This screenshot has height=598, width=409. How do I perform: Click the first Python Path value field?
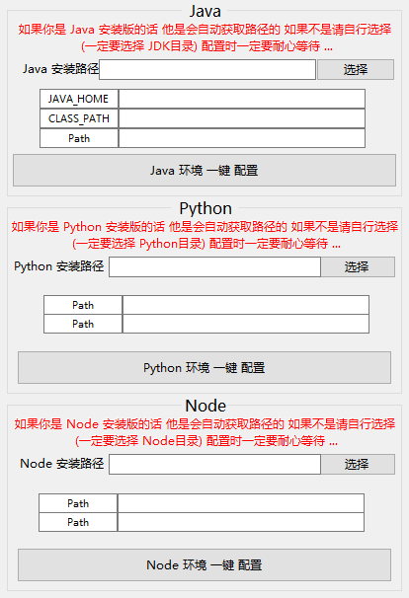coord(246,305)
